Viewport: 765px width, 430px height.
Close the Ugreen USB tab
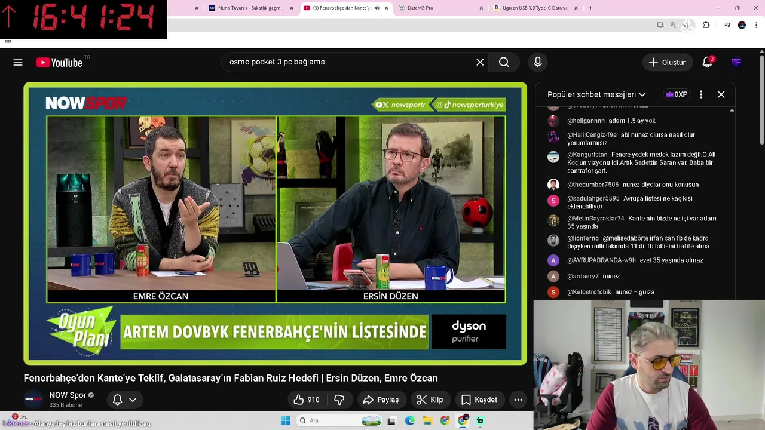(x=576, y=8)
